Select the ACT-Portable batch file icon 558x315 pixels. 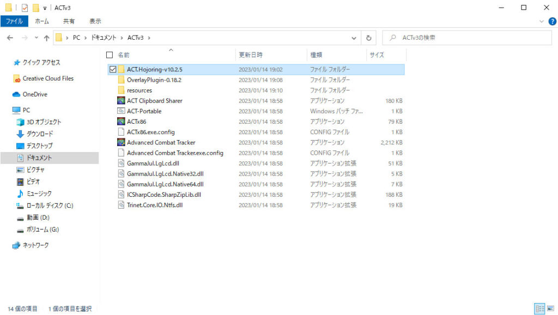click(x=121, y=111)
